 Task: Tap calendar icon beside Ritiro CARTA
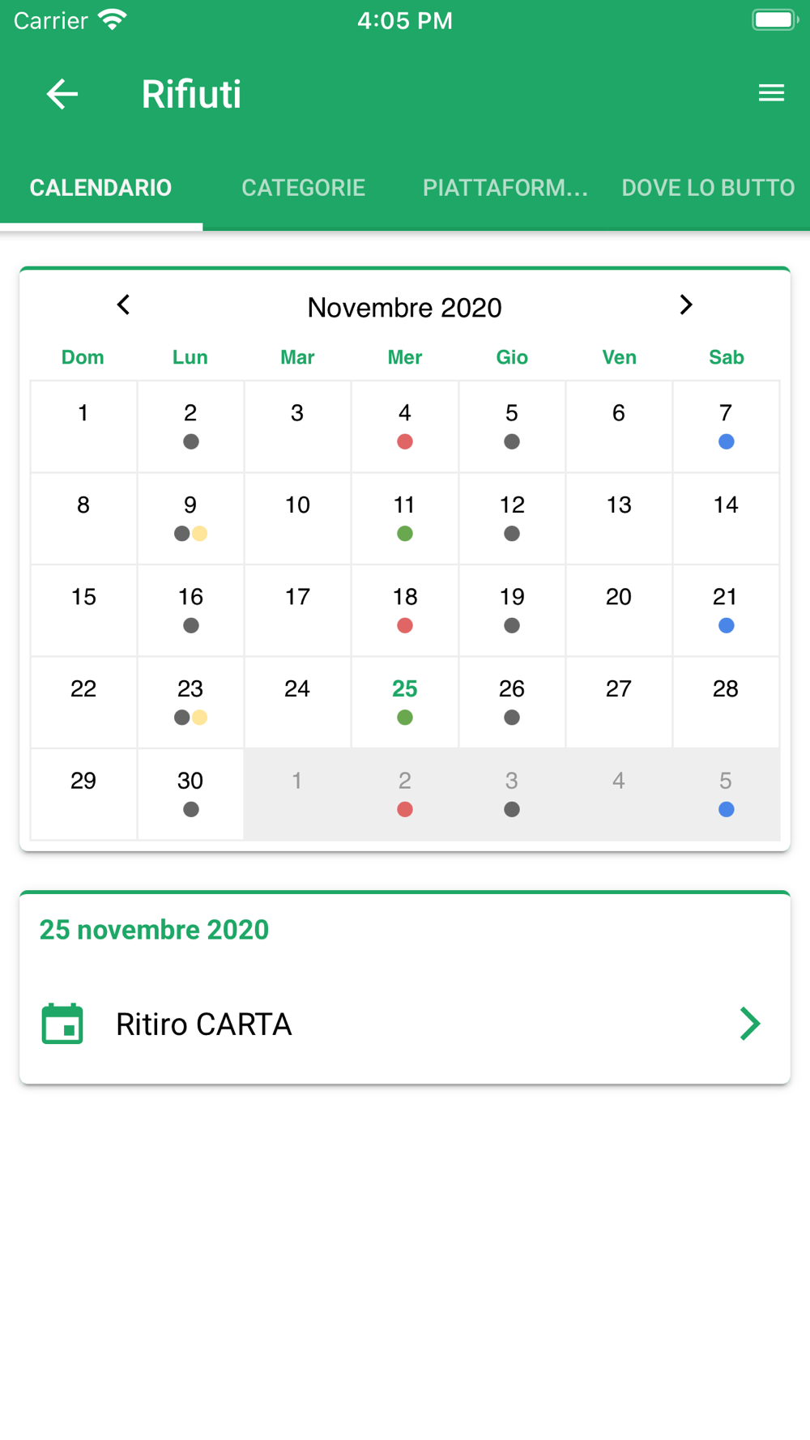62,1024
